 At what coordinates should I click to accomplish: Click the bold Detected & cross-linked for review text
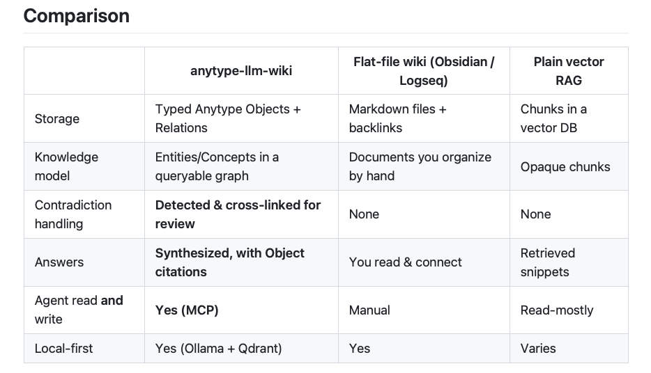click(x=238, y=214)
